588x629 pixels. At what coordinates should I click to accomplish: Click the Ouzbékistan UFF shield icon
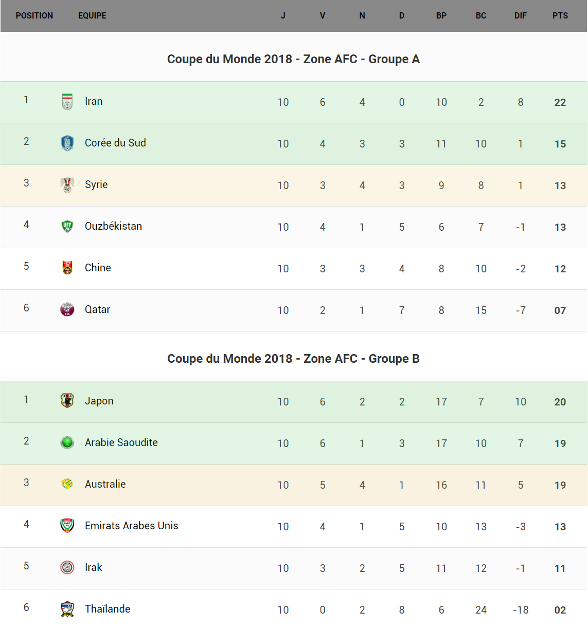pyautogui.click(x=67, y=226)
